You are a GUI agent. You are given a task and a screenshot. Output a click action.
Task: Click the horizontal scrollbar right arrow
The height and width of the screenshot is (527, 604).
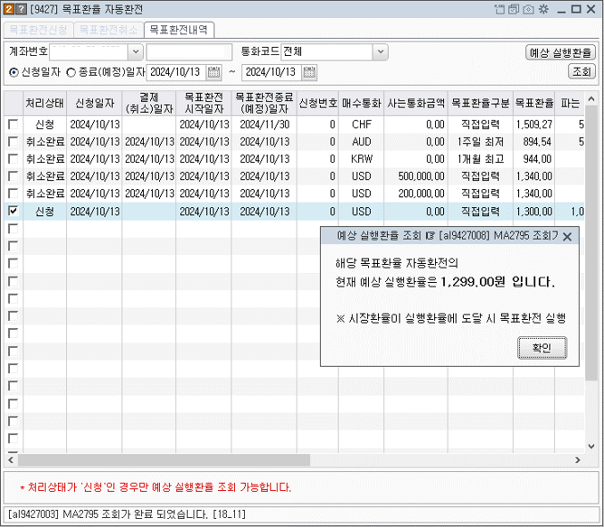[579, 462]
